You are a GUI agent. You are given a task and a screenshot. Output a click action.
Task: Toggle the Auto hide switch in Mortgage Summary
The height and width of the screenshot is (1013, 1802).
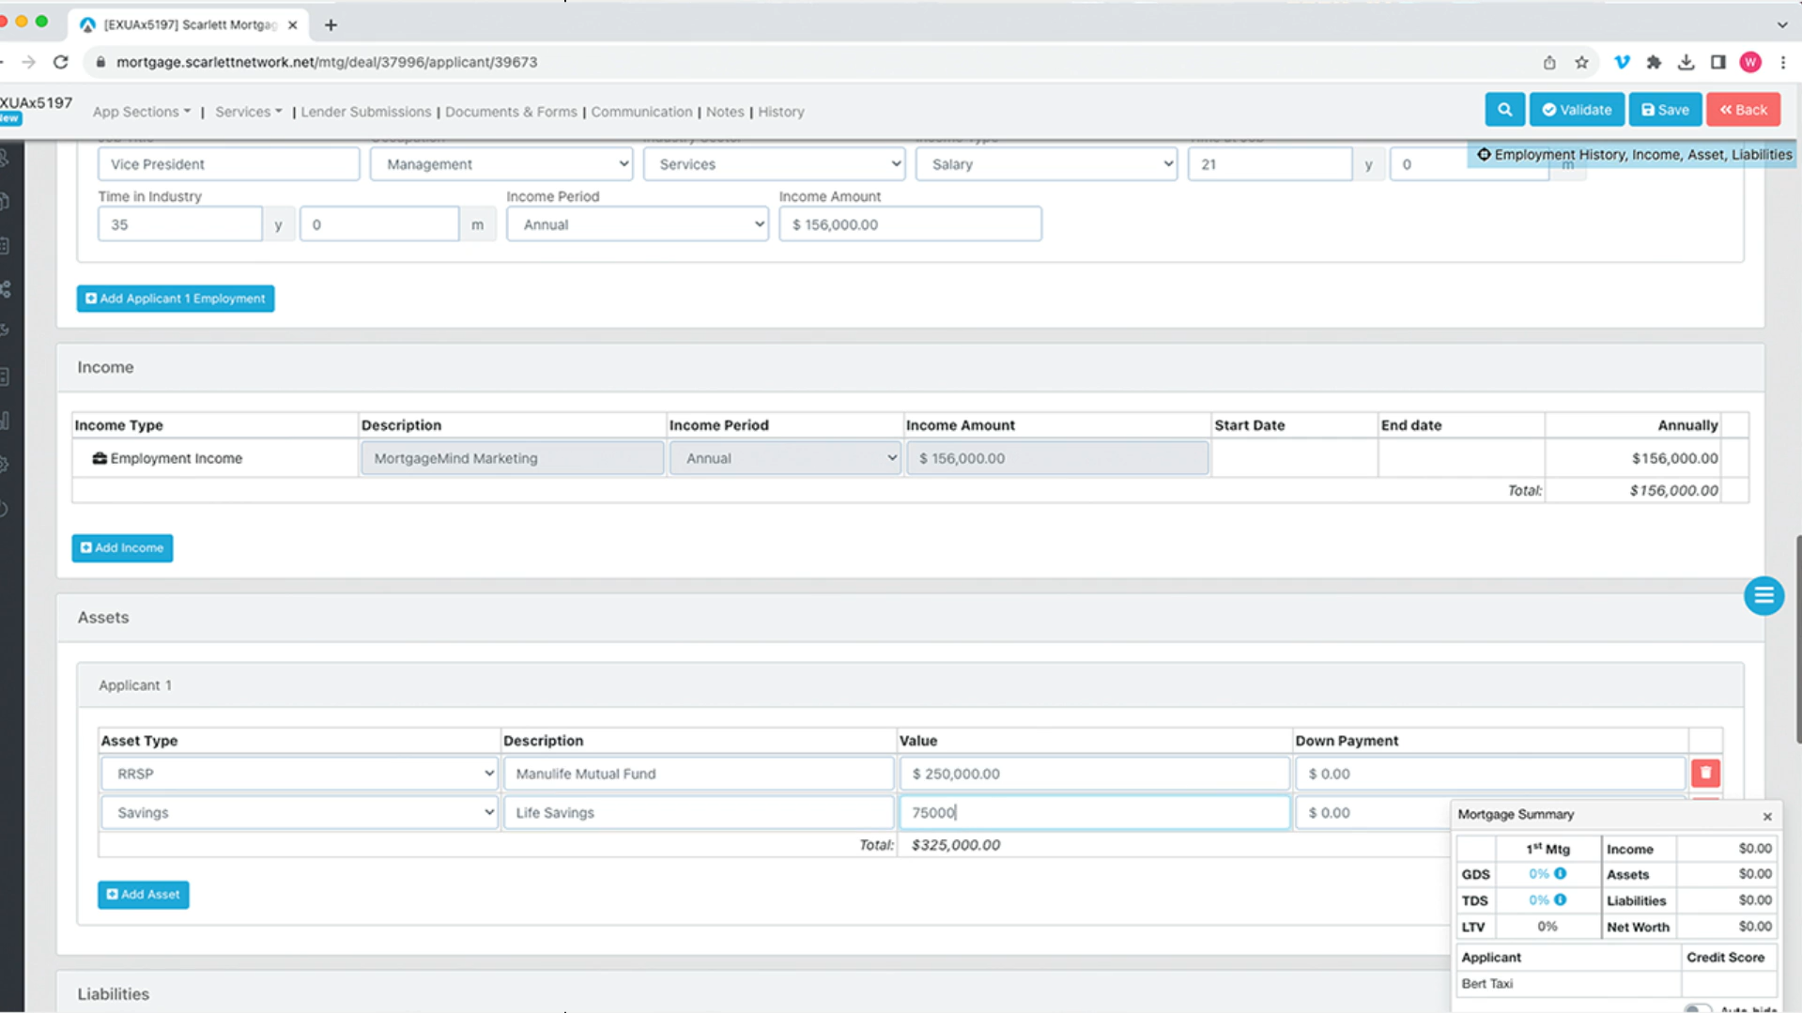click(1696, 1008)
